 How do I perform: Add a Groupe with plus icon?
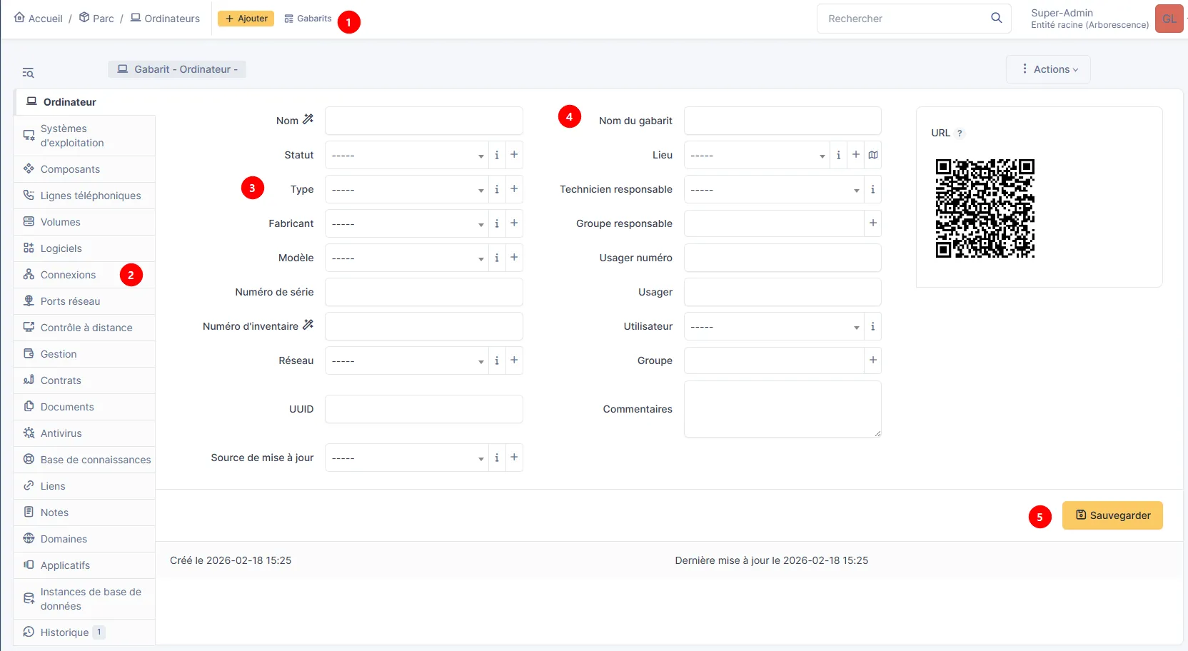tap(872, 360)
